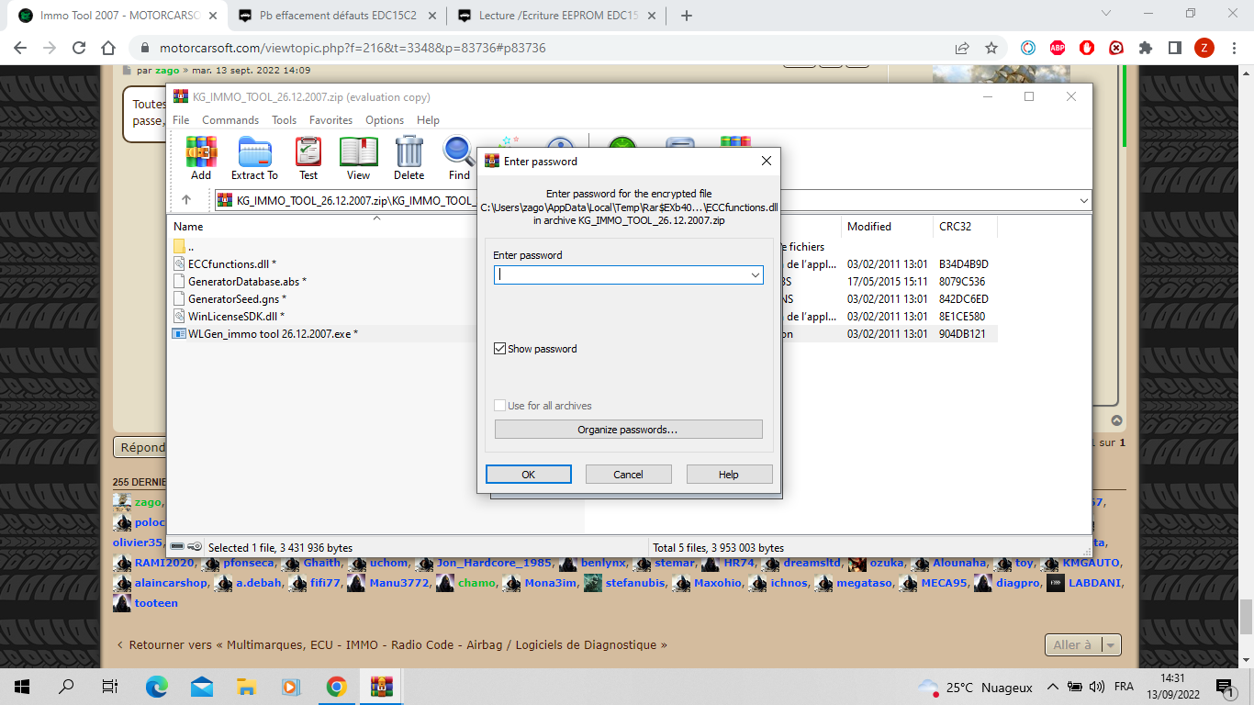Click the browser Home icon

tap(108, 48)
